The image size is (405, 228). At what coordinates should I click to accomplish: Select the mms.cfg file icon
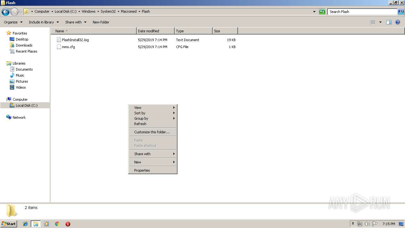(59, 47)
